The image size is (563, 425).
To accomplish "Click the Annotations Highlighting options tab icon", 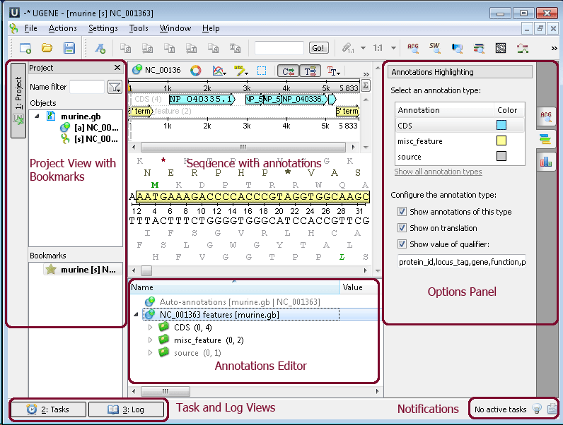I will tap(546, 139).
